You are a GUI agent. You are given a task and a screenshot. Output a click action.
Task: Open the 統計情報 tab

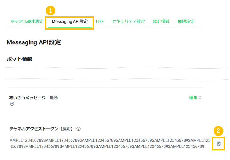tap(161, 22)
